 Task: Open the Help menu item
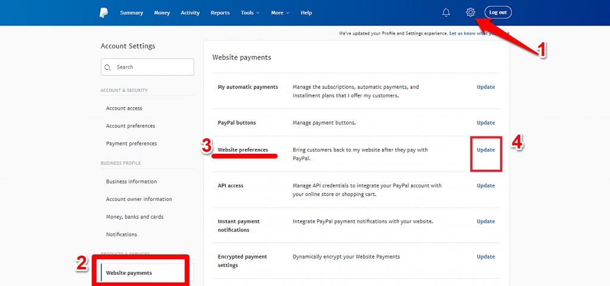coord(306,13)
